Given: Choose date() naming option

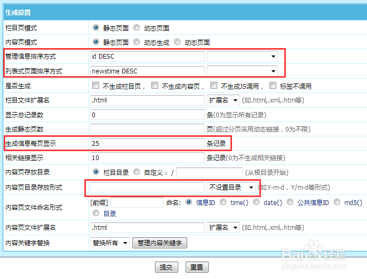Looking at the screenshot, I should 256,202.
